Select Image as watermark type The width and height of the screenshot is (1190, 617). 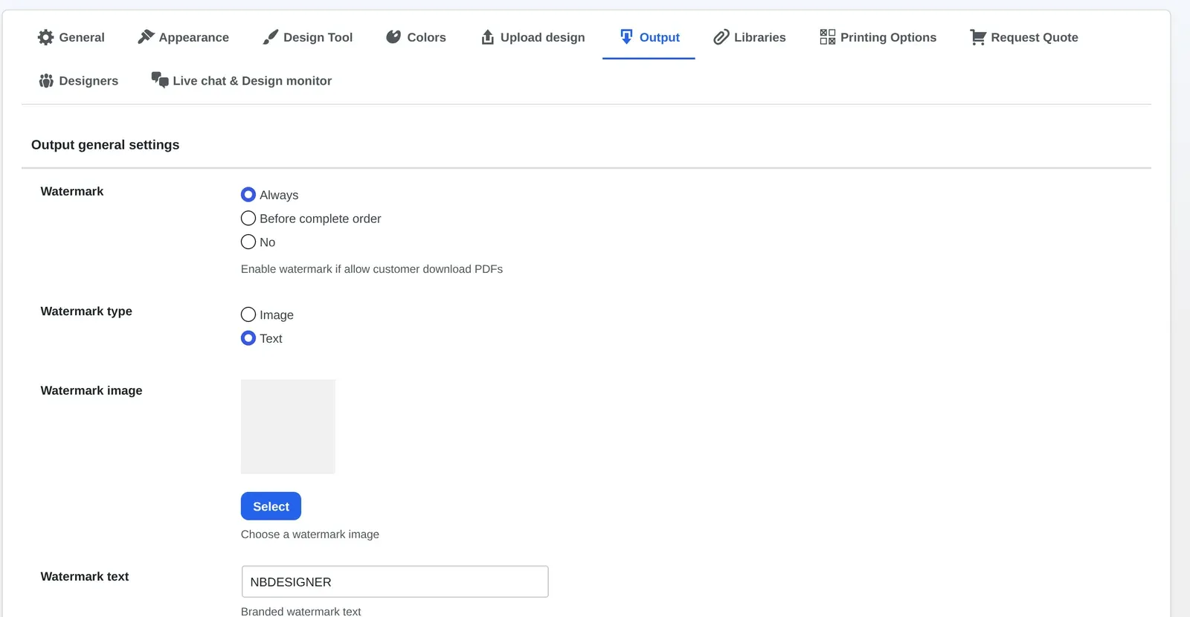(248, 314)
